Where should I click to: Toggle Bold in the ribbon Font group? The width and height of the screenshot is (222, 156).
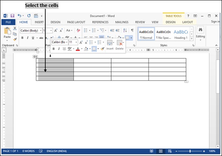[23, 38]
